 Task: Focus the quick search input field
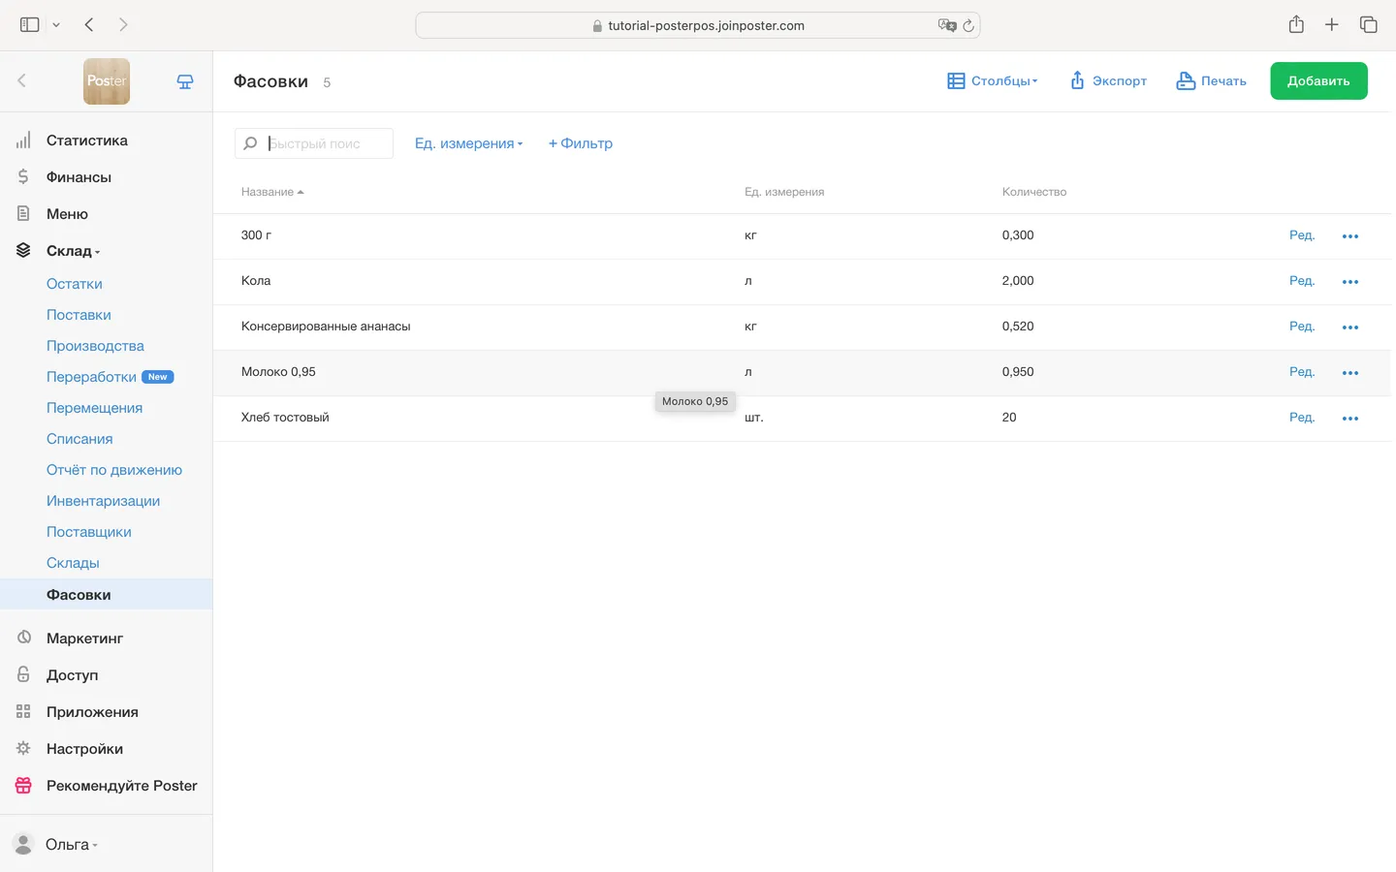tap(325, 143)
